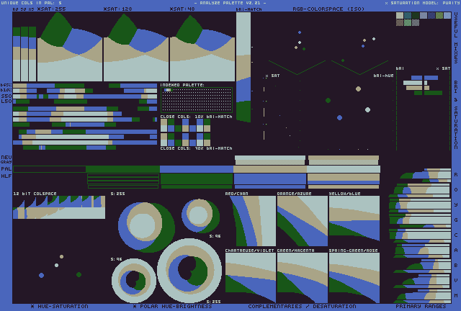Pick the blue swatch in PAL row

[x=197, y=169]
